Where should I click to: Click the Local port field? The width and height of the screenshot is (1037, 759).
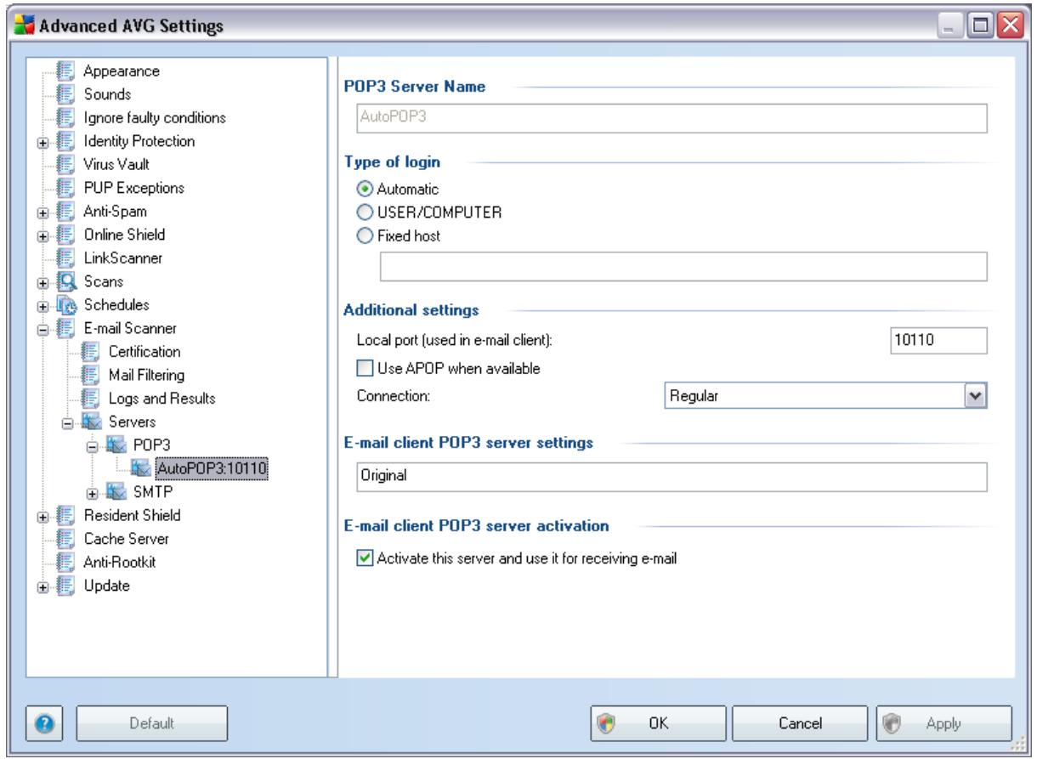pos(937,340)
